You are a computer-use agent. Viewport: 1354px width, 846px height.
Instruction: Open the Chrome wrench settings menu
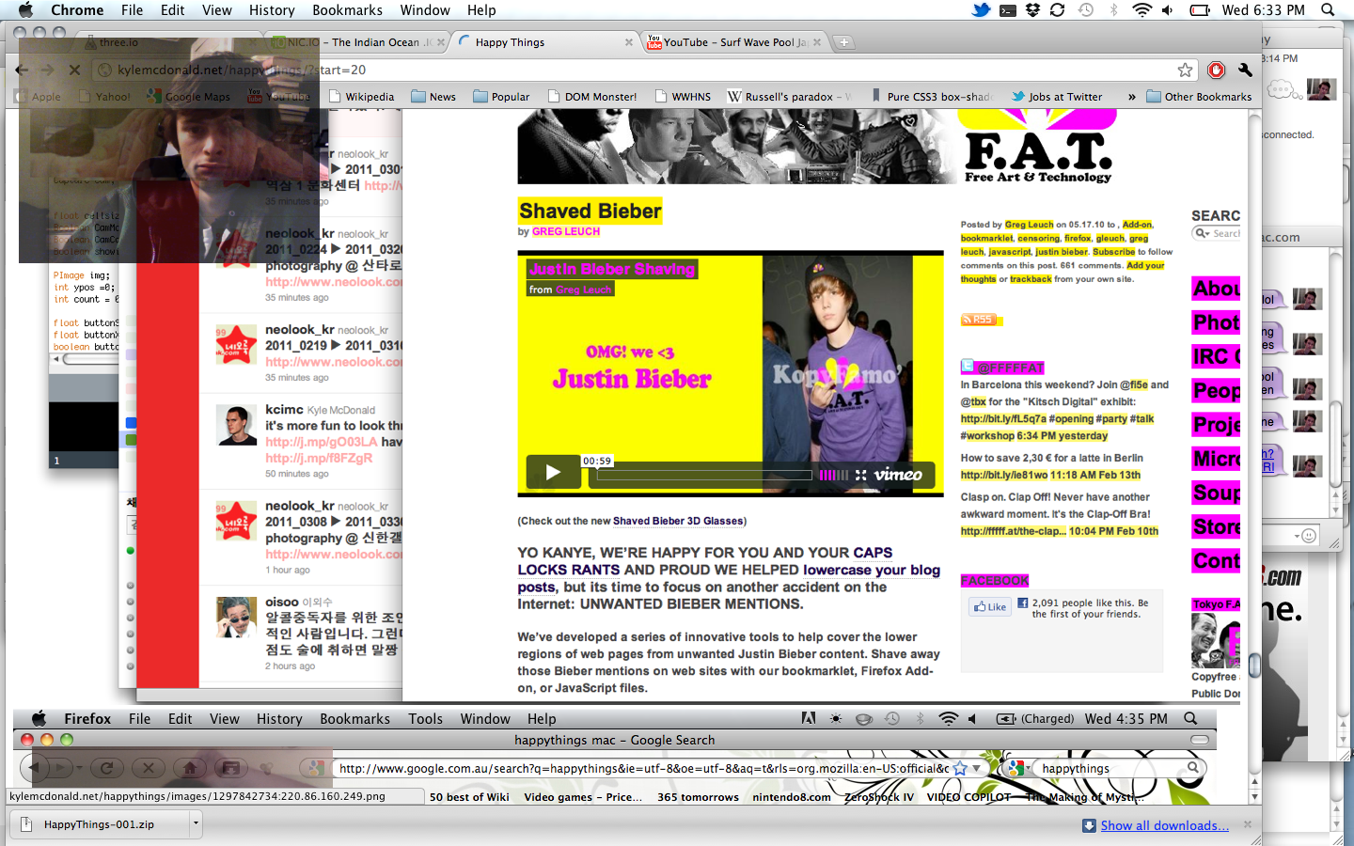[x=1245, y=70]
